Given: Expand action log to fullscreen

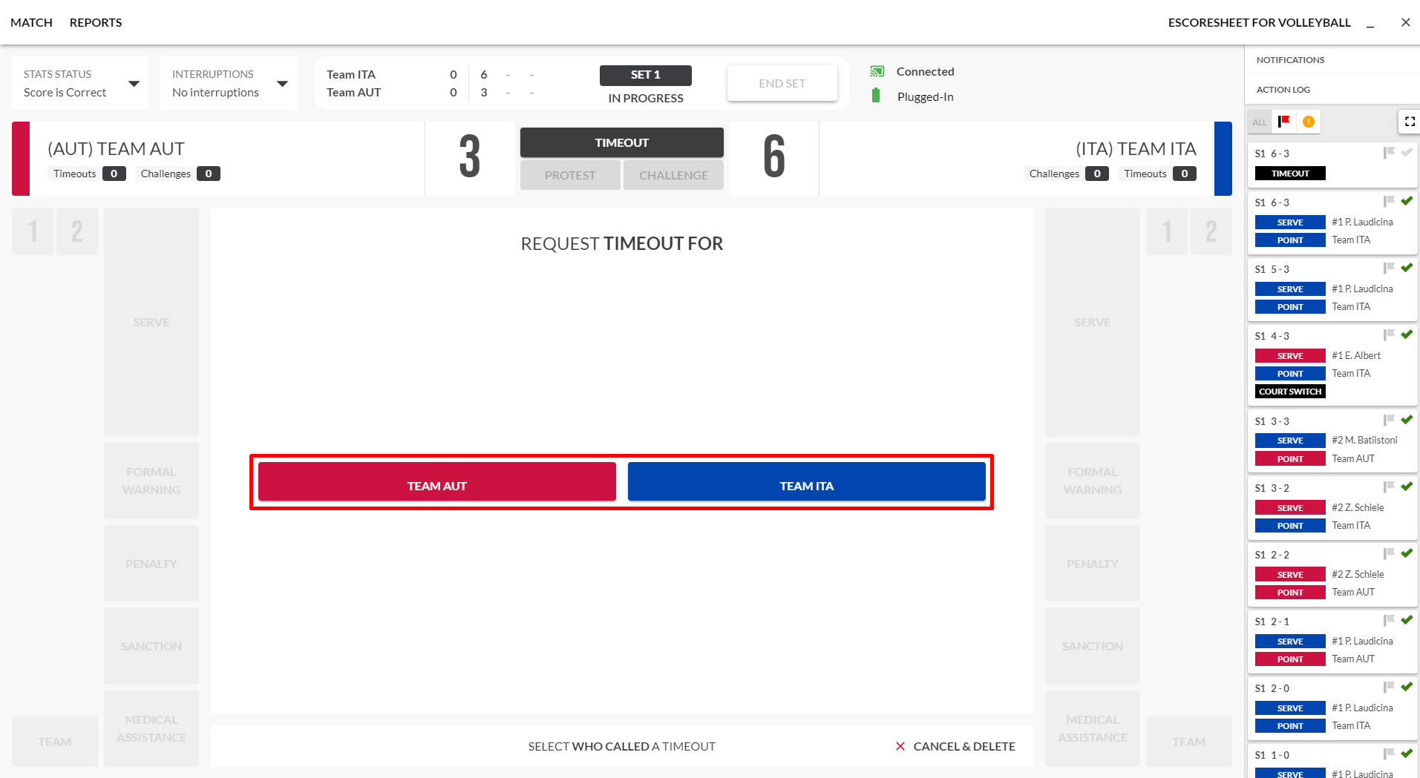Looking at the screenshot, I should pos(1410,122).
